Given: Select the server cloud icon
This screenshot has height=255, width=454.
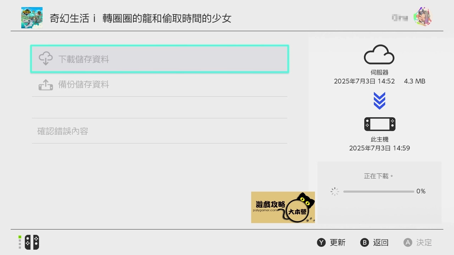Looking at the screenshot, I should 379,54.
